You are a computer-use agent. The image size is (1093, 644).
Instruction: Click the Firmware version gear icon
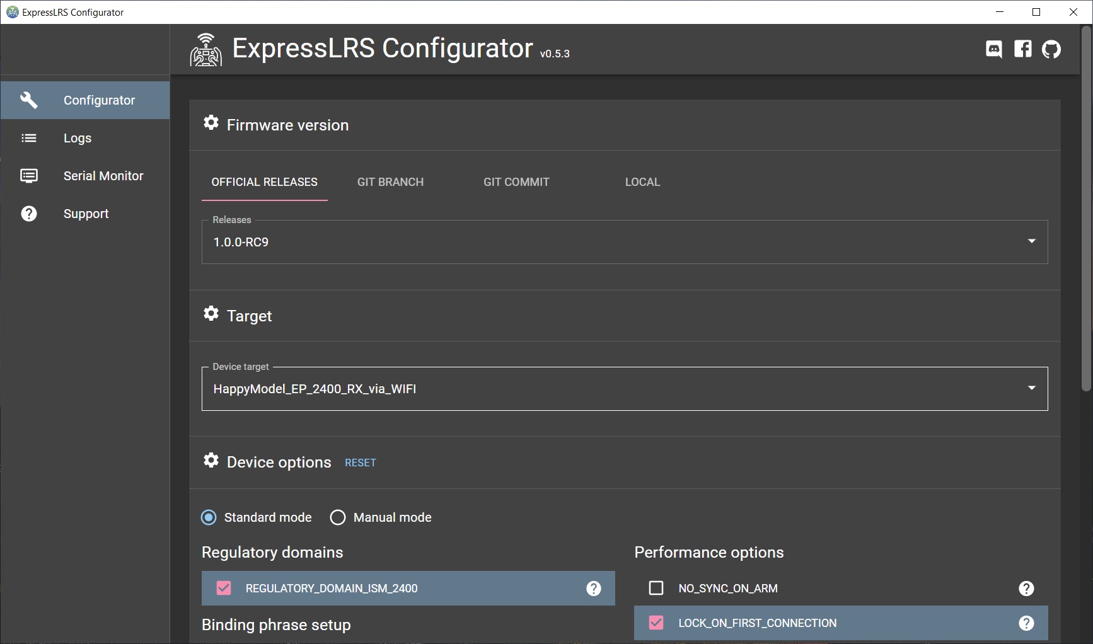(211, 122)
